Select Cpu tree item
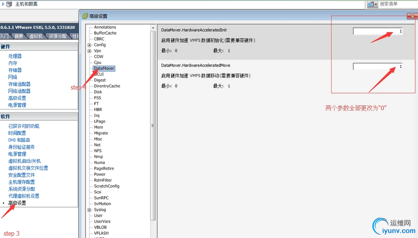 pos(98,62)
